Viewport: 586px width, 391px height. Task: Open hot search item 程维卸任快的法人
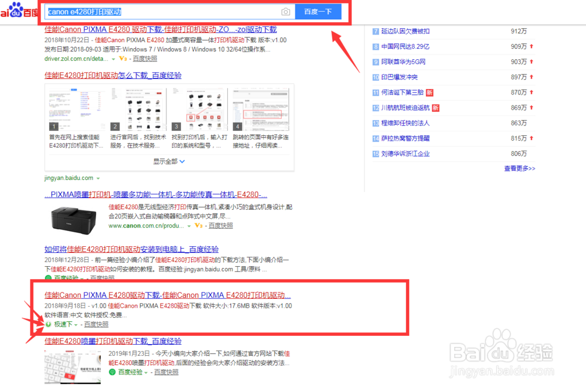tap(405, 123)
